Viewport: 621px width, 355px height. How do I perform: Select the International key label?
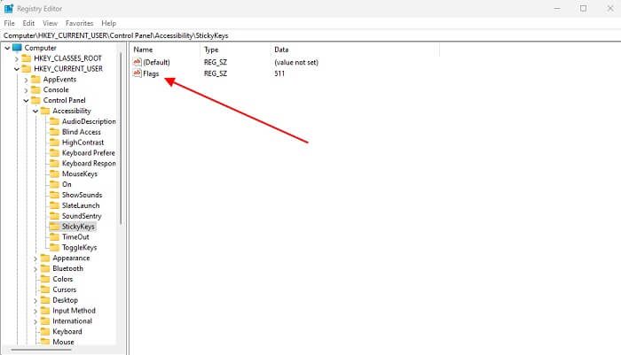(72, 321)
